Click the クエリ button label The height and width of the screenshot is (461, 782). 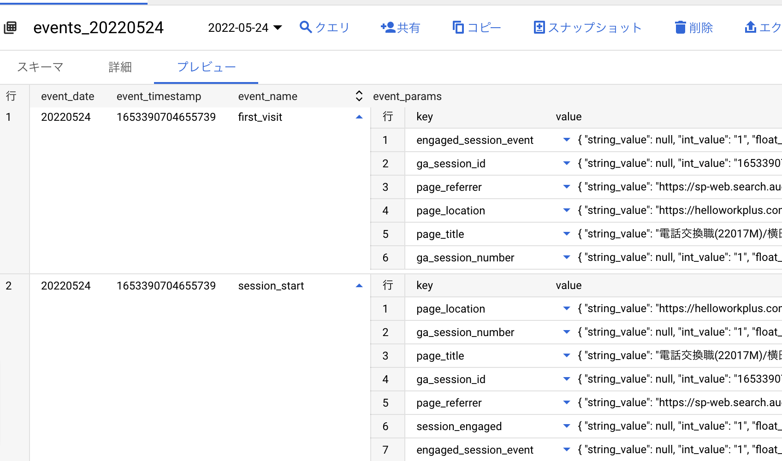[x=332, y=28]
